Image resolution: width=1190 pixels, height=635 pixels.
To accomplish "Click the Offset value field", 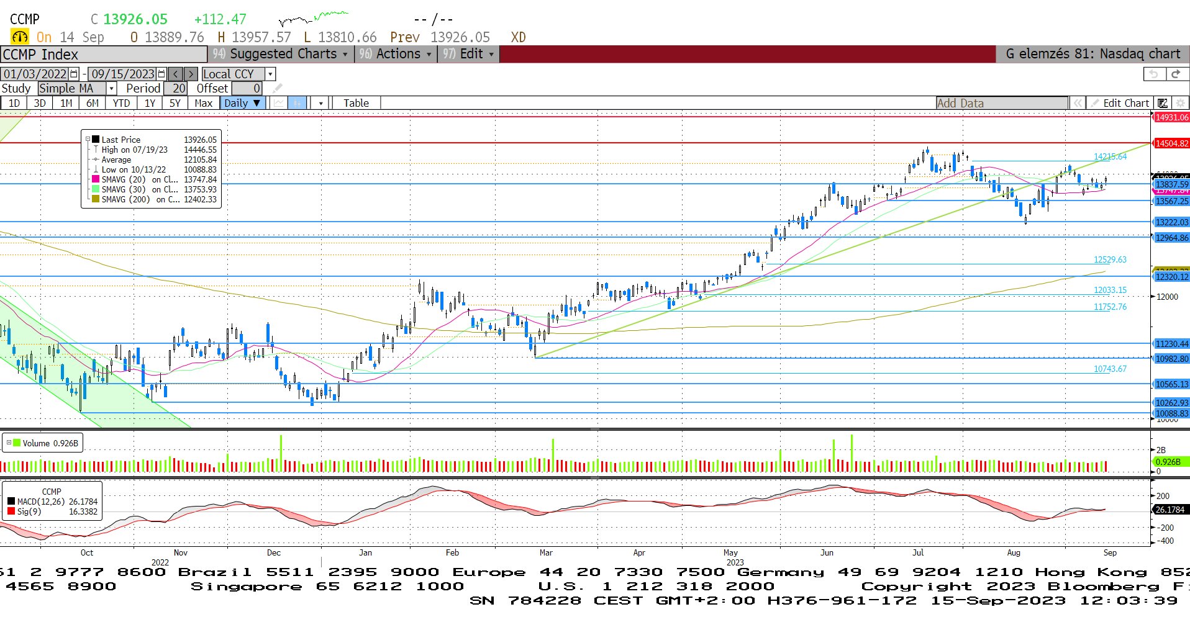I will [247, 89].
